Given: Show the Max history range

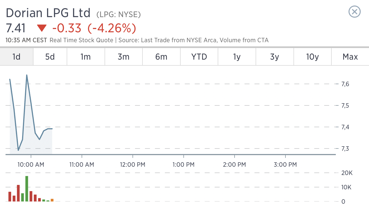Looking at the screenshot, I should tap(350, 57).
